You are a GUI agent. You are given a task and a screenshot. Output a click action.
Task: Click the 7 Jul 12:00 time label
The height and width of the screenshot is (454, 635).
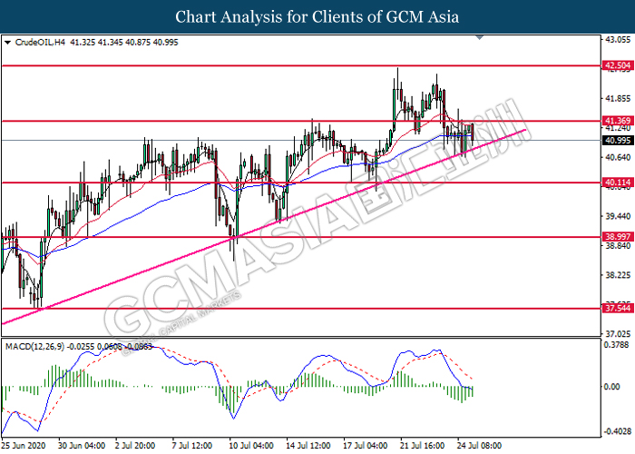192,446
